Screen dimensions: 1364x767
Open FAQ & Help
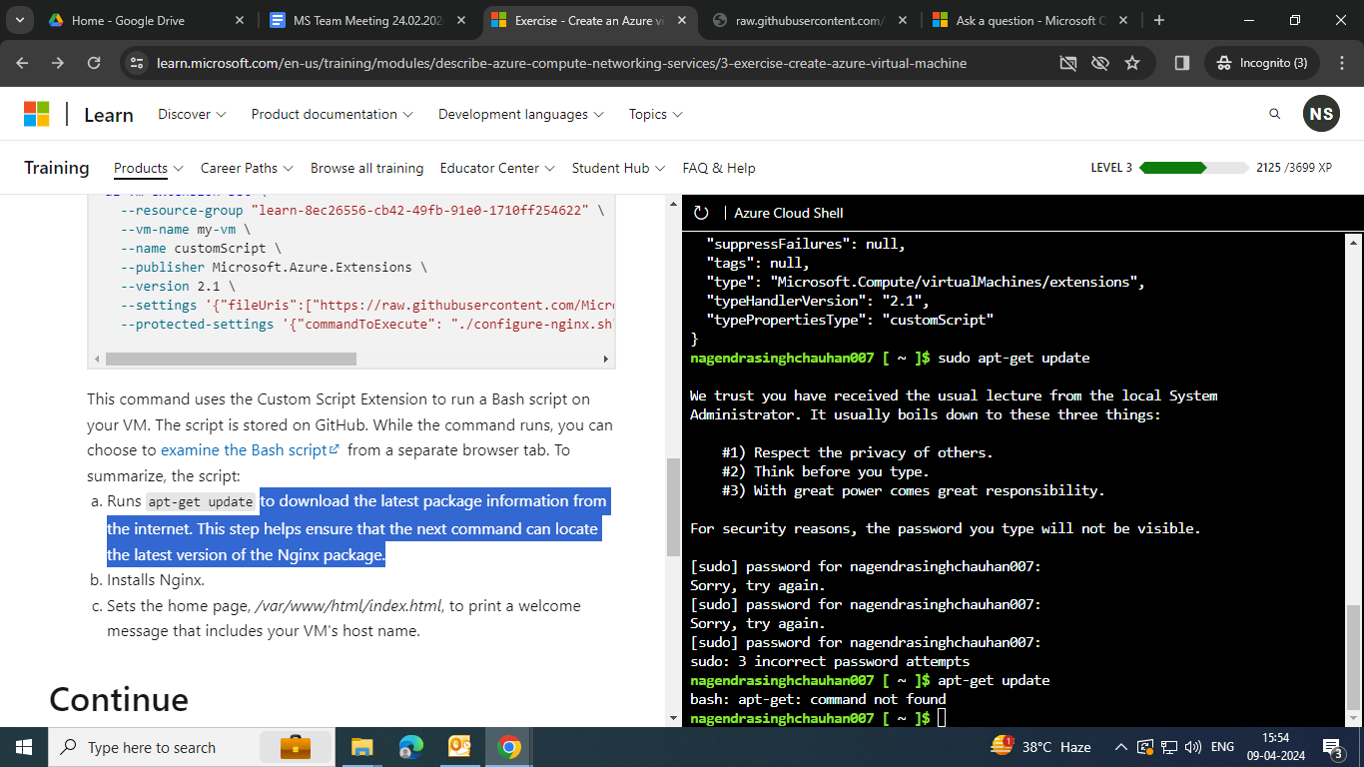(719, 168)
